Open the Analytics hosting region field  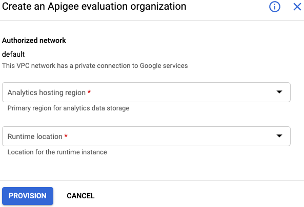coord(146,92)
